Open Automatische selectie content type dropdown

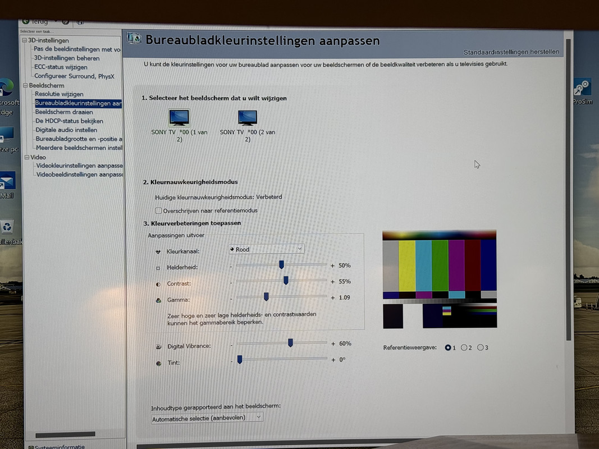(x=207, y=418)
